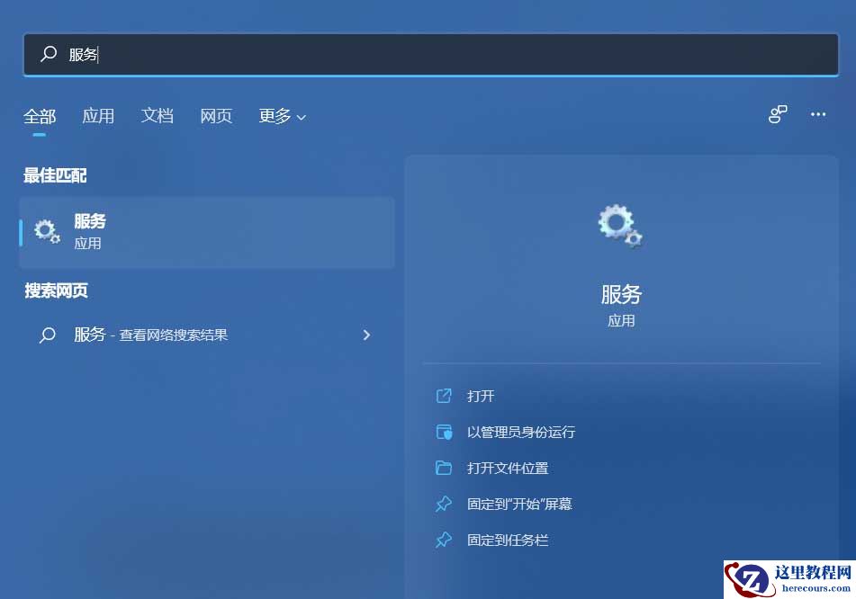Viewport: 856px width, 599px height.
Task: Click 以管理员身份运行 to run as administrator
Action: [x=522, y=432]
